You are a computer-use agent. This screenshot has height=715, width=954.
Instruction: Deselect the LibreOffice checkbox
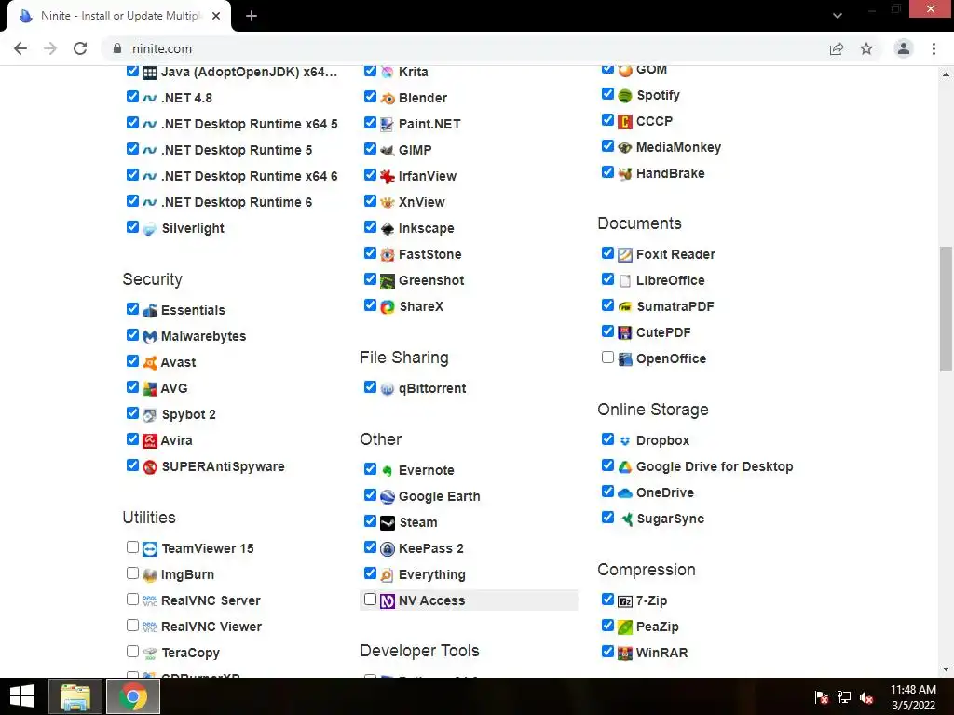coord(607,278)
